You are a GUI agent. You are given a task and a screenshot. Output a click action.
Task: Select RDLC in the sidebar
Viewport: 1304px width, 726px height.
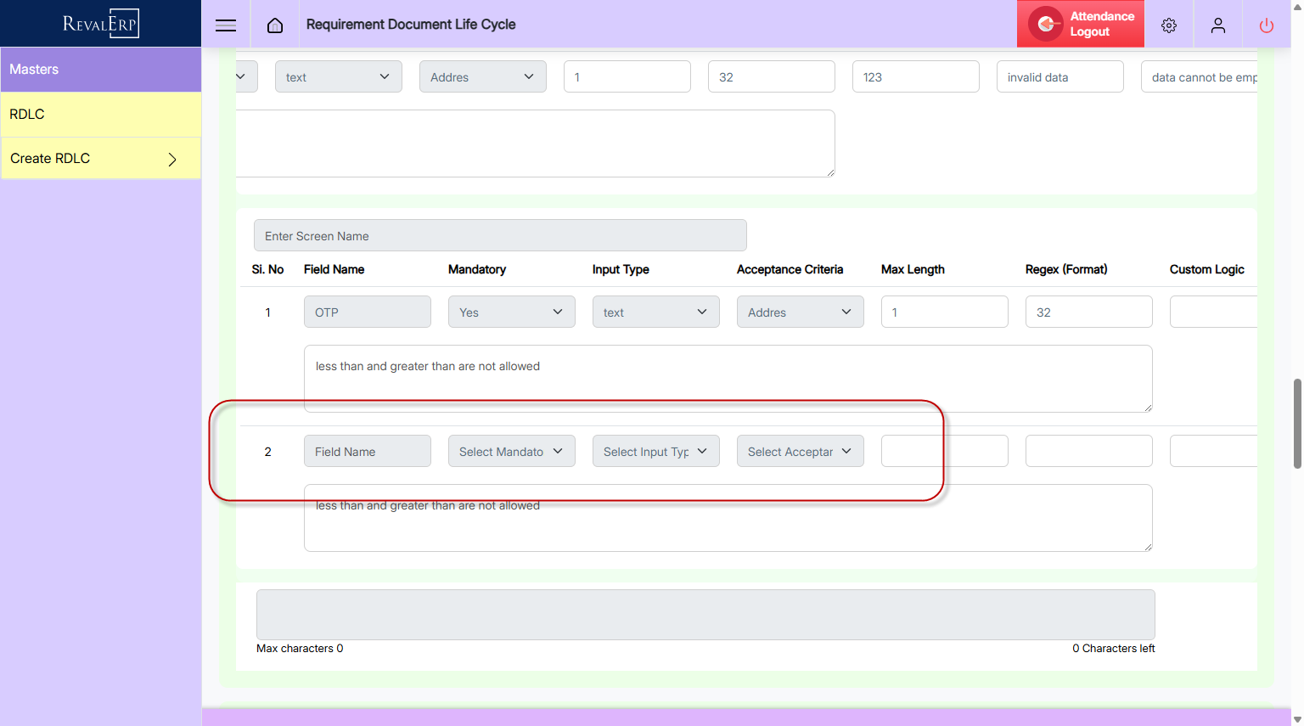[x=100, y=115]
